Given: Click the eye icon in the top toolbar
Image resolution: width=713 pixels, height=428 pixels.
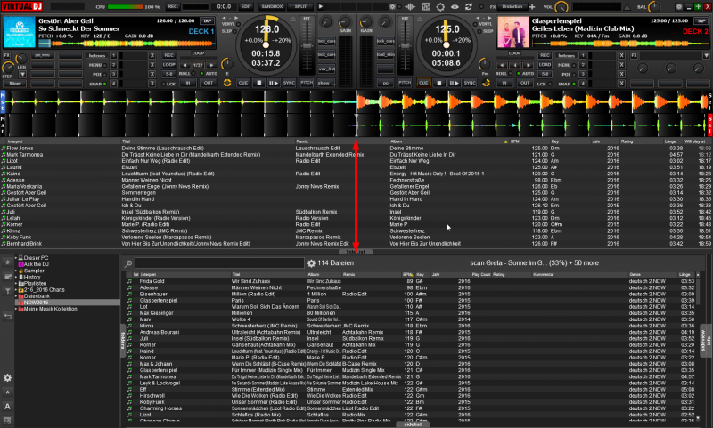Looking at the screenshot, I should tap(455, 7).
